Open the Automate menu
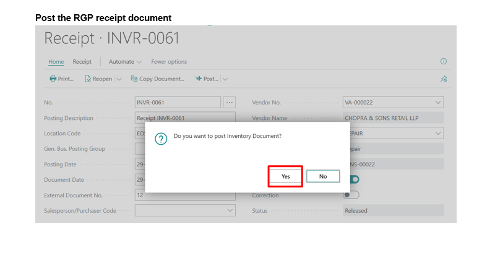This screenshot has width=482, height=256. (125, 62)
